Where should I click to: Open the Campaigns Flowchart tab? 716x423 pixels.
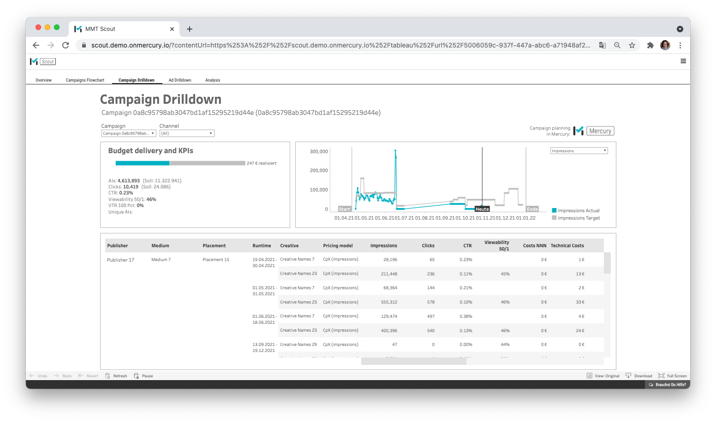(85, 80)
